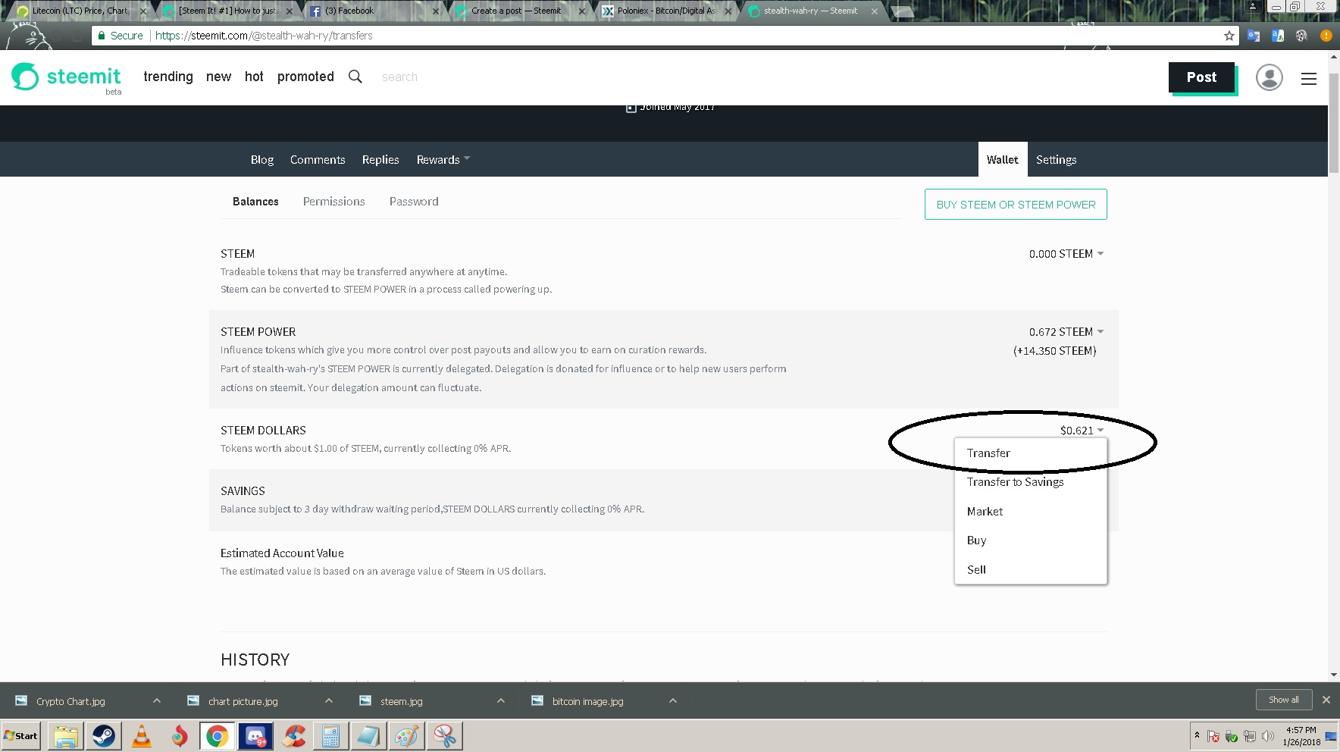This screenshot has height=752, width=1340.
Task: Click the Secure padlock icon in address bar
Action: pos(102,36)
